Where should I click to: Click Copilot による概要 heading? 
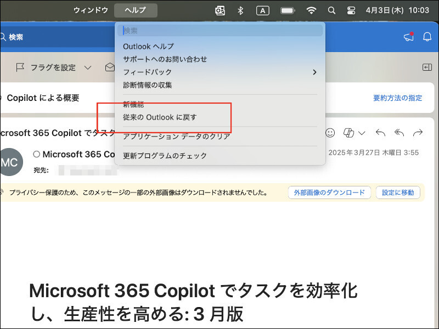(43, 98)
